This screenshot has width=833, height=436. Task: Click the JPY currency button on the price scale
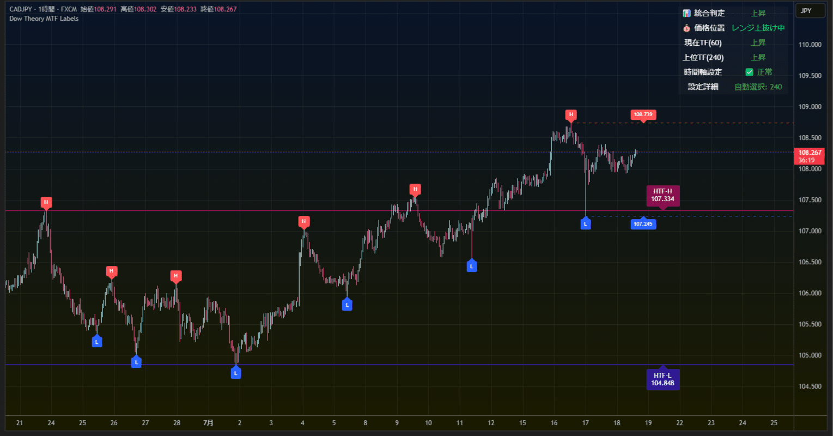(x=810, y=10)
